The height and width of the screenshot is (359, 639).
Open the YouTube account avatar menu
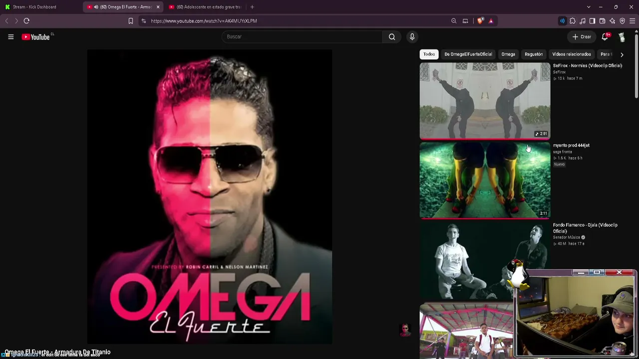pyautogui.click(x=622, y=37)
